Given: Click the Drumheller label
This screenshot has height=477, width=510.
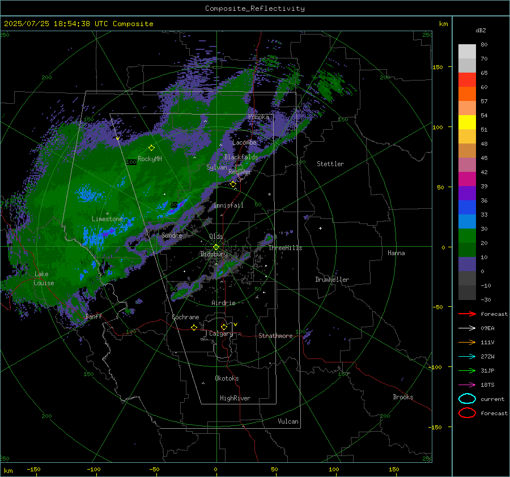Looking at the screenshot, I should pyautogui.click(x=332, y=280).
